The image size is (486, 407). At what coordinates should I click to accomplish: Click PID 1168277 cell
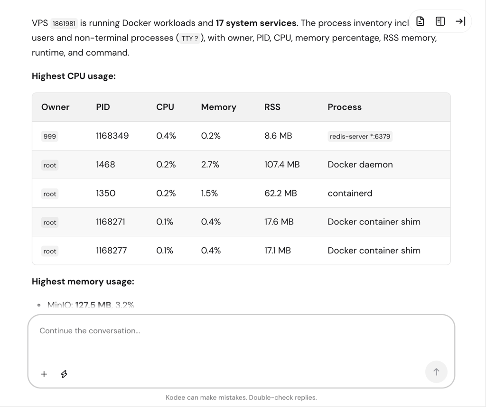pyautogui.click(x=111, y=250)
